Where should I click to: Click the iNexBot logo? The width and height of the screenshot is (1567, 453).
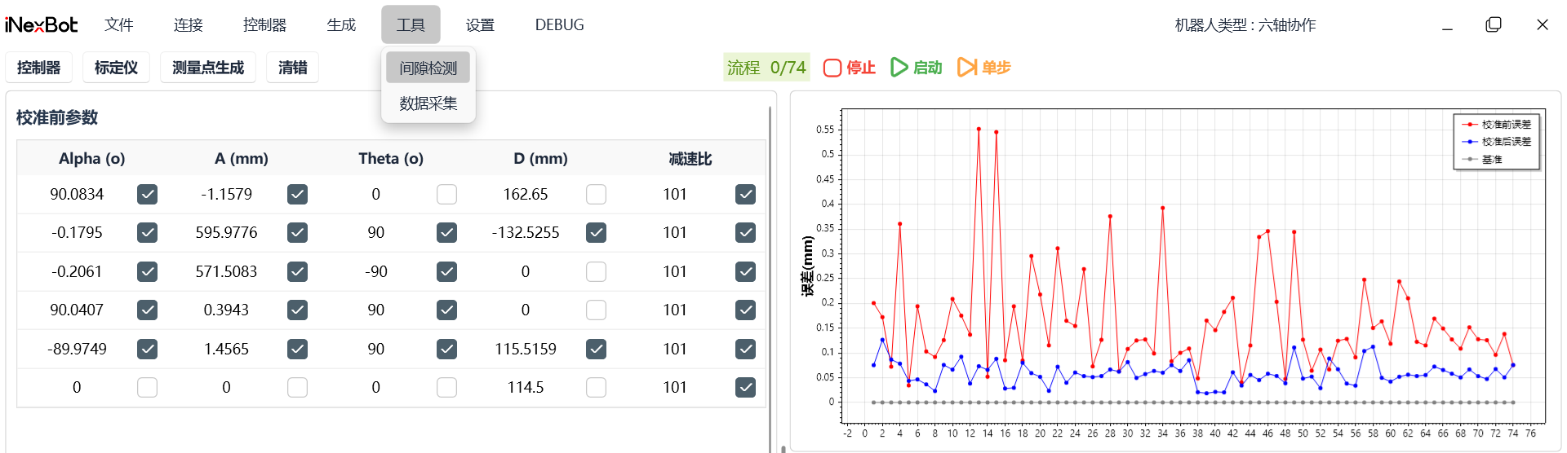click(x=41, y=25)
